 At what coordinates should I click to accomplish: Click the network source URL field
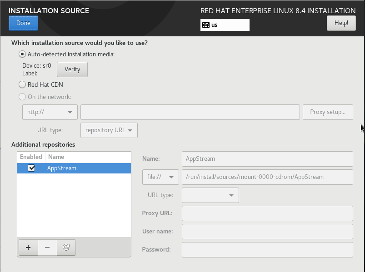(x=190, y=112)
